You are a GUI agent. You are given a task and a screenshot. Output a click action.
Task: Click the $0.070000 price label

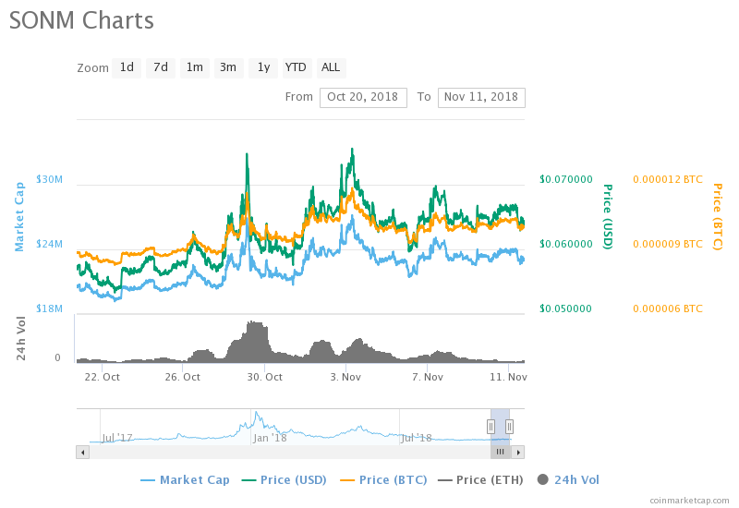pyautogui.click(x=566, y=179)
